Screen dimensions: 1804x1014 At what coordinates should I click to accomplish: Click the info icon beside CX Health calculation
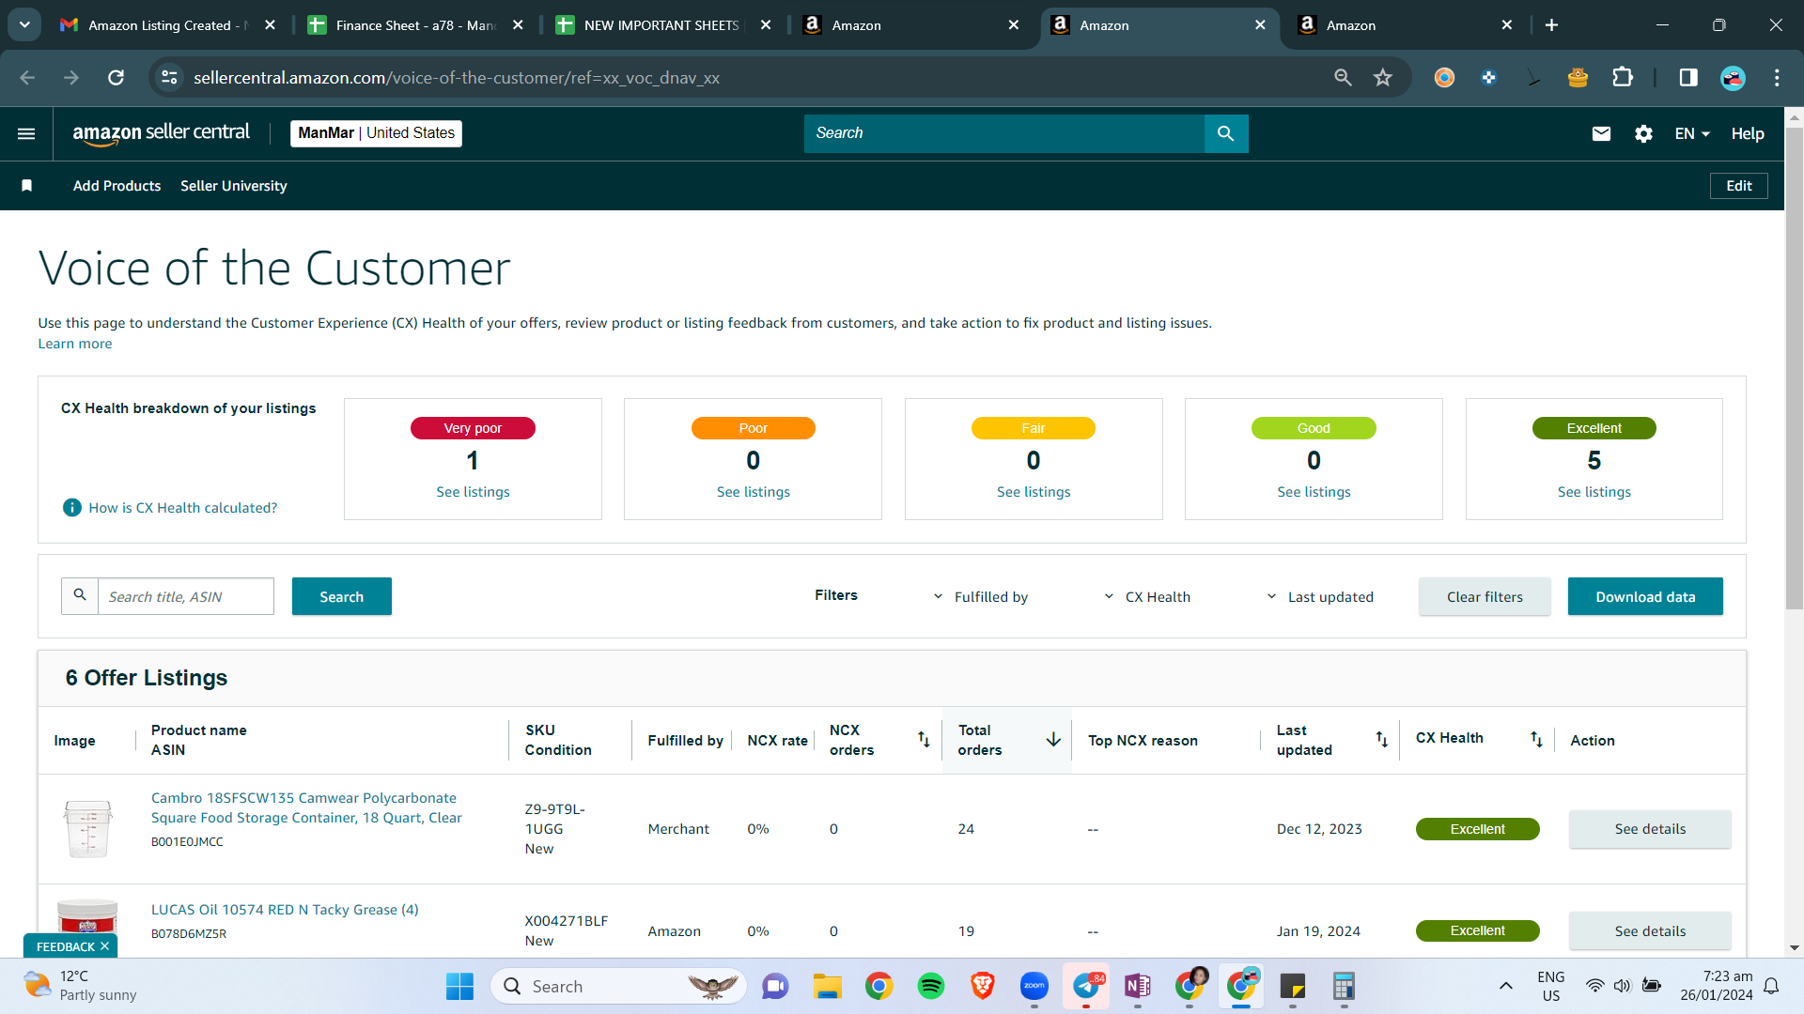pos(71,508)
